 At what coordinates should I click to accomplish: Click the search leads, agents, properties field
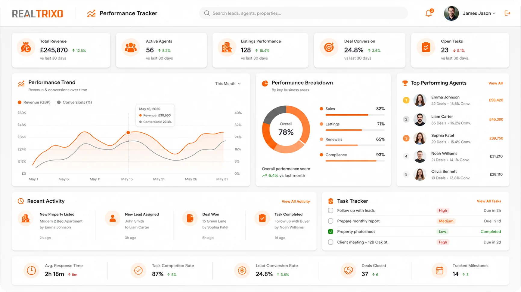(x=303, y=13)
